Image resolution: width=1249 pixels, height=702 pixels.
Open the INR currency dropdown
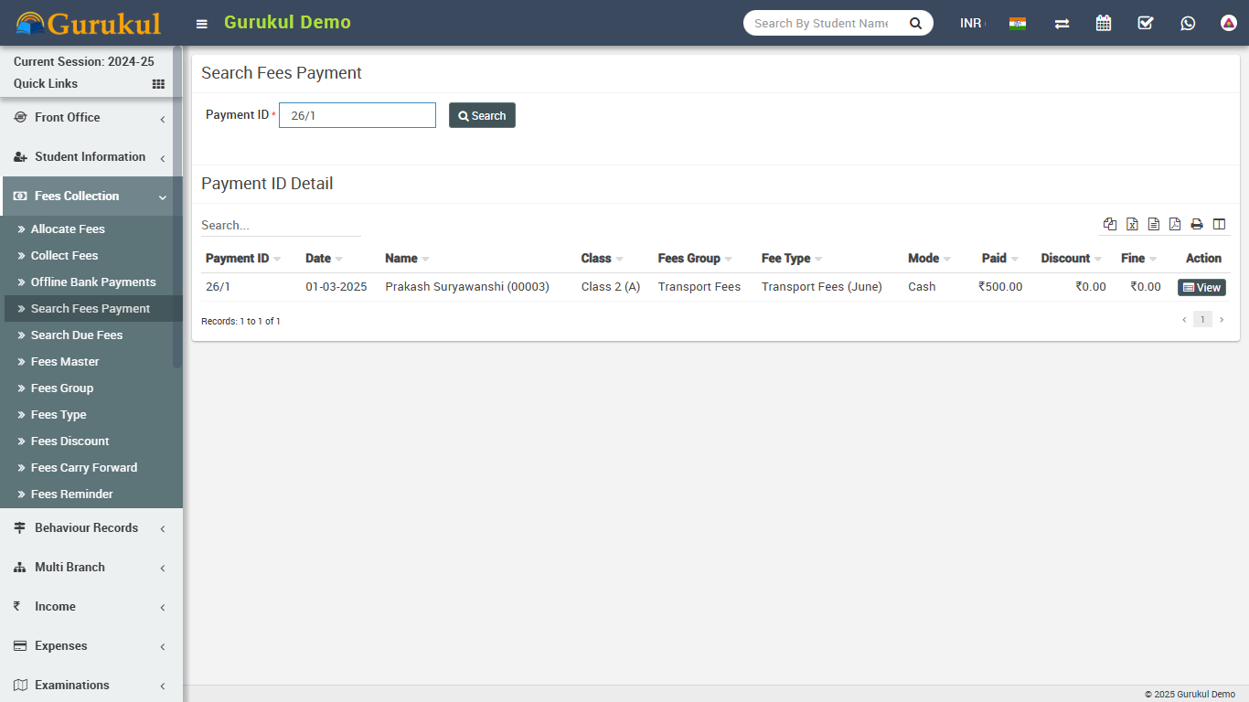coord(971,23)
